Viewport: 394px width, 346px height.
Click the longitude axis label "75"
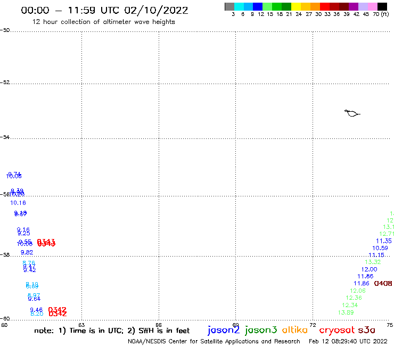pos(390,325)
